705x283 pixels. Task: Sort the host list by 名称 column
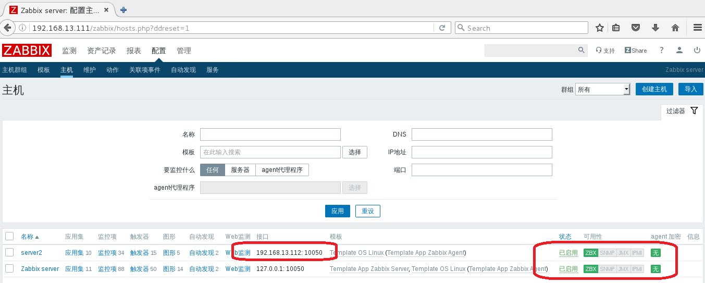(x=30, y=237)
